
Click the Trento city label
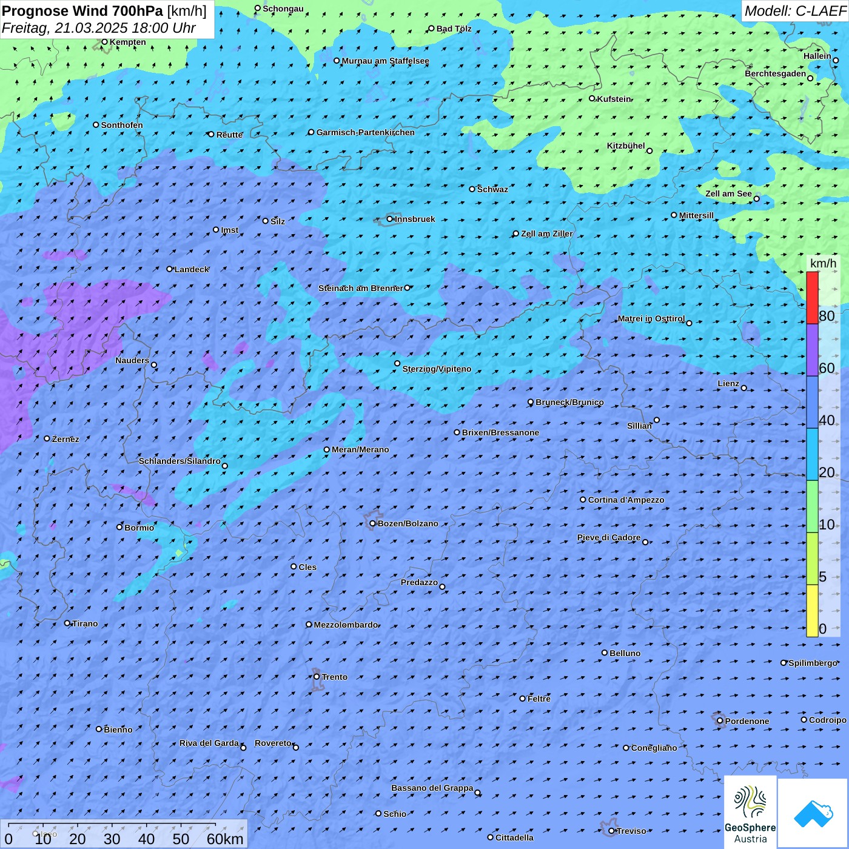(x=335, y=677)
